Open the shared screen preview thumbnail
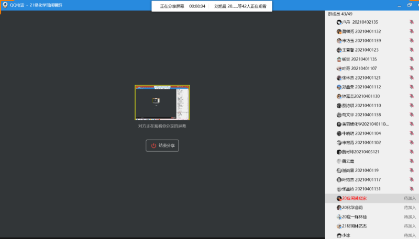The height and width of the screenshot is (239, 419). tap(162, 103)
